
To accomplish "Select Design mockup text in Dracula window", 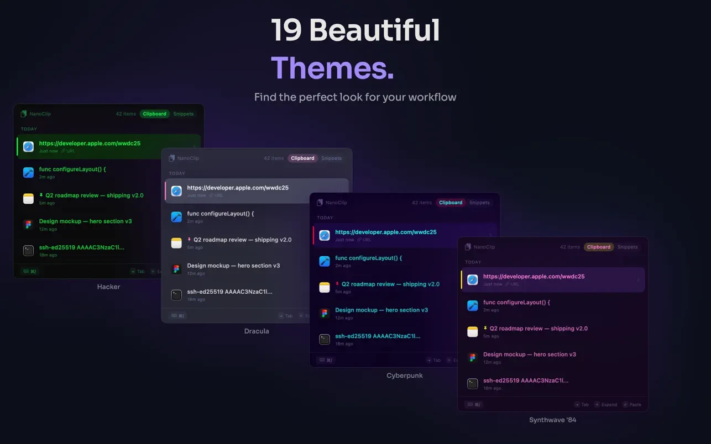I will tap(233, 266).
